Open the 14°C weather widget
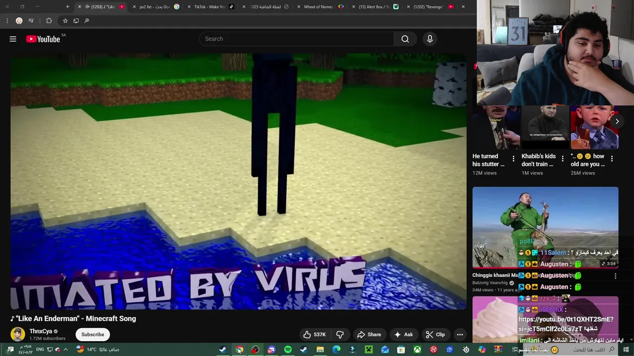The width and height of the screenshot is (634, 356). coord(98,350)
